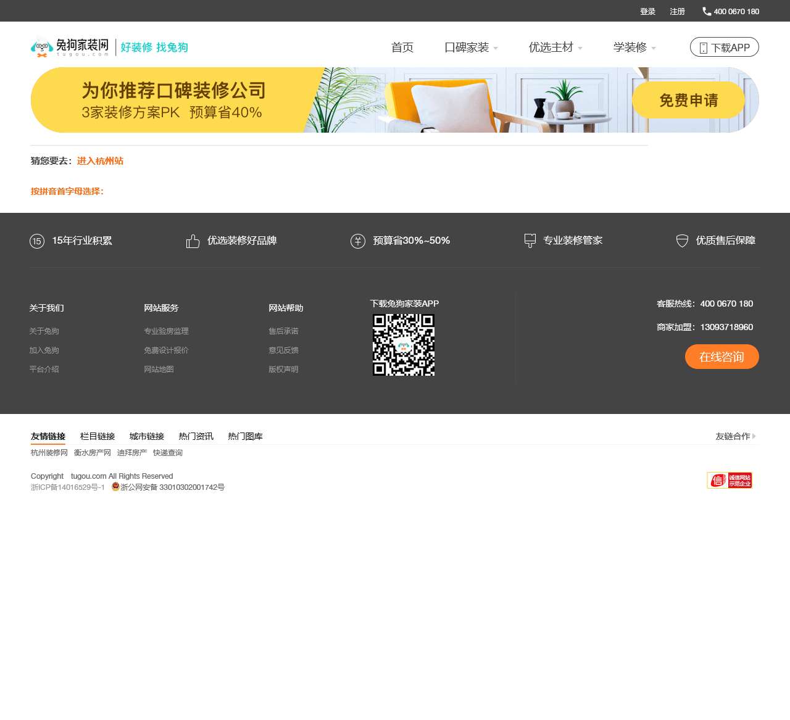Go to 首页 in the navigation

pyautogui.click(x=402, y=48)
